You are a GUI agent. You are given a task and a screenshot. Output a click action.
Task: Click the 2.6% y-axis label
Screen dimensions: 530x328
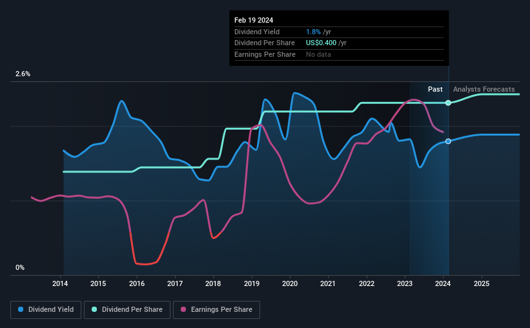point(23,74)
